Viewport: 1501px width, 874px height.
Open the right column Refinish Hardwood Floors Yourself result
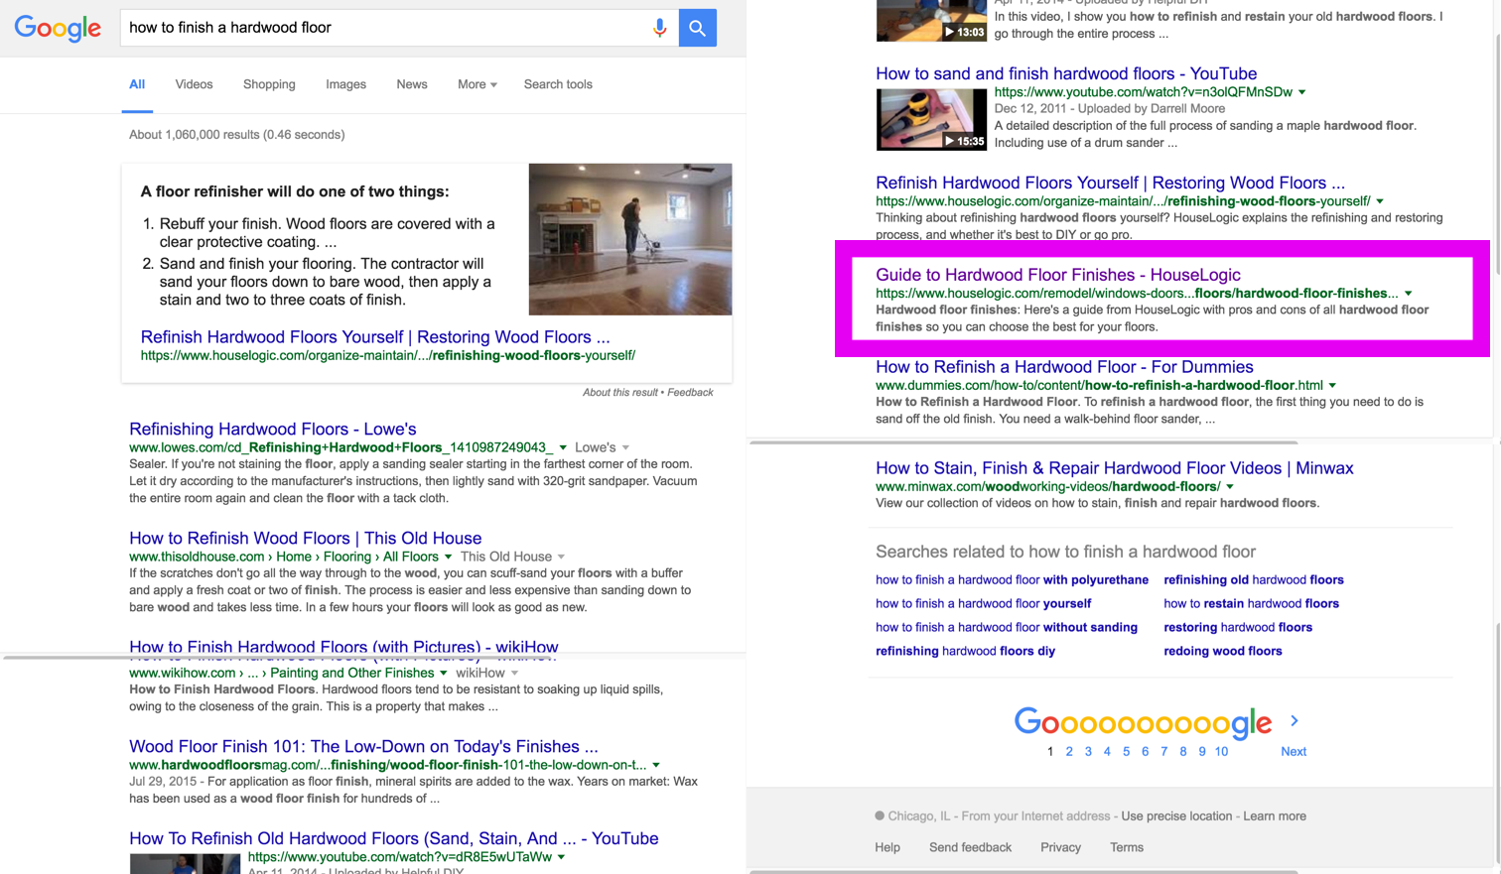1110,184
